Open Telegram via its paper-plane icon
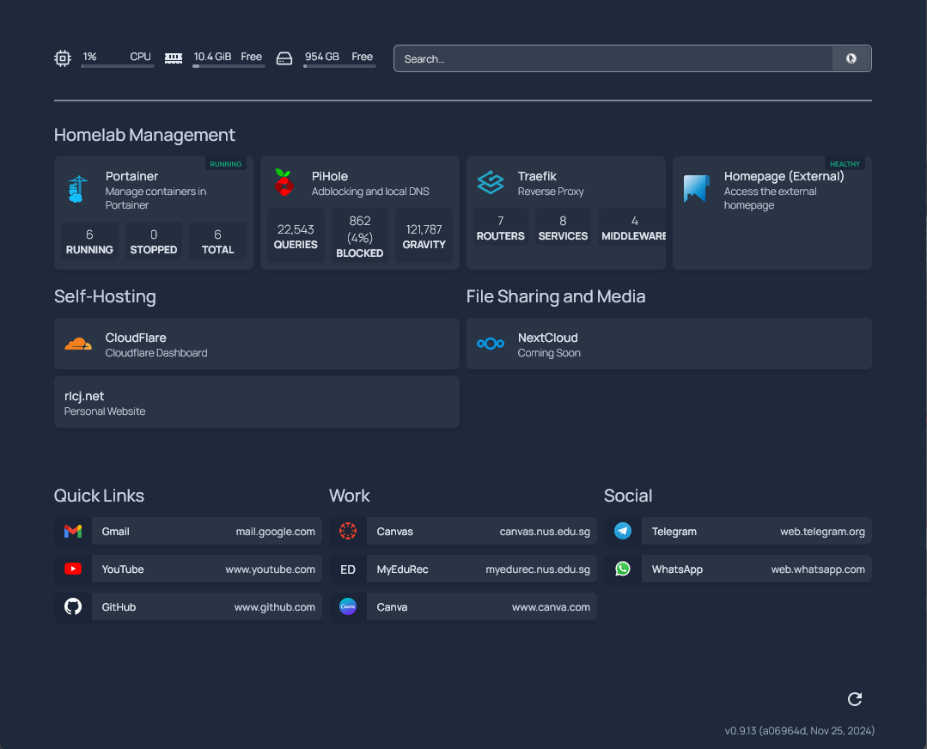The image size is (927, 749). point(623,531)
